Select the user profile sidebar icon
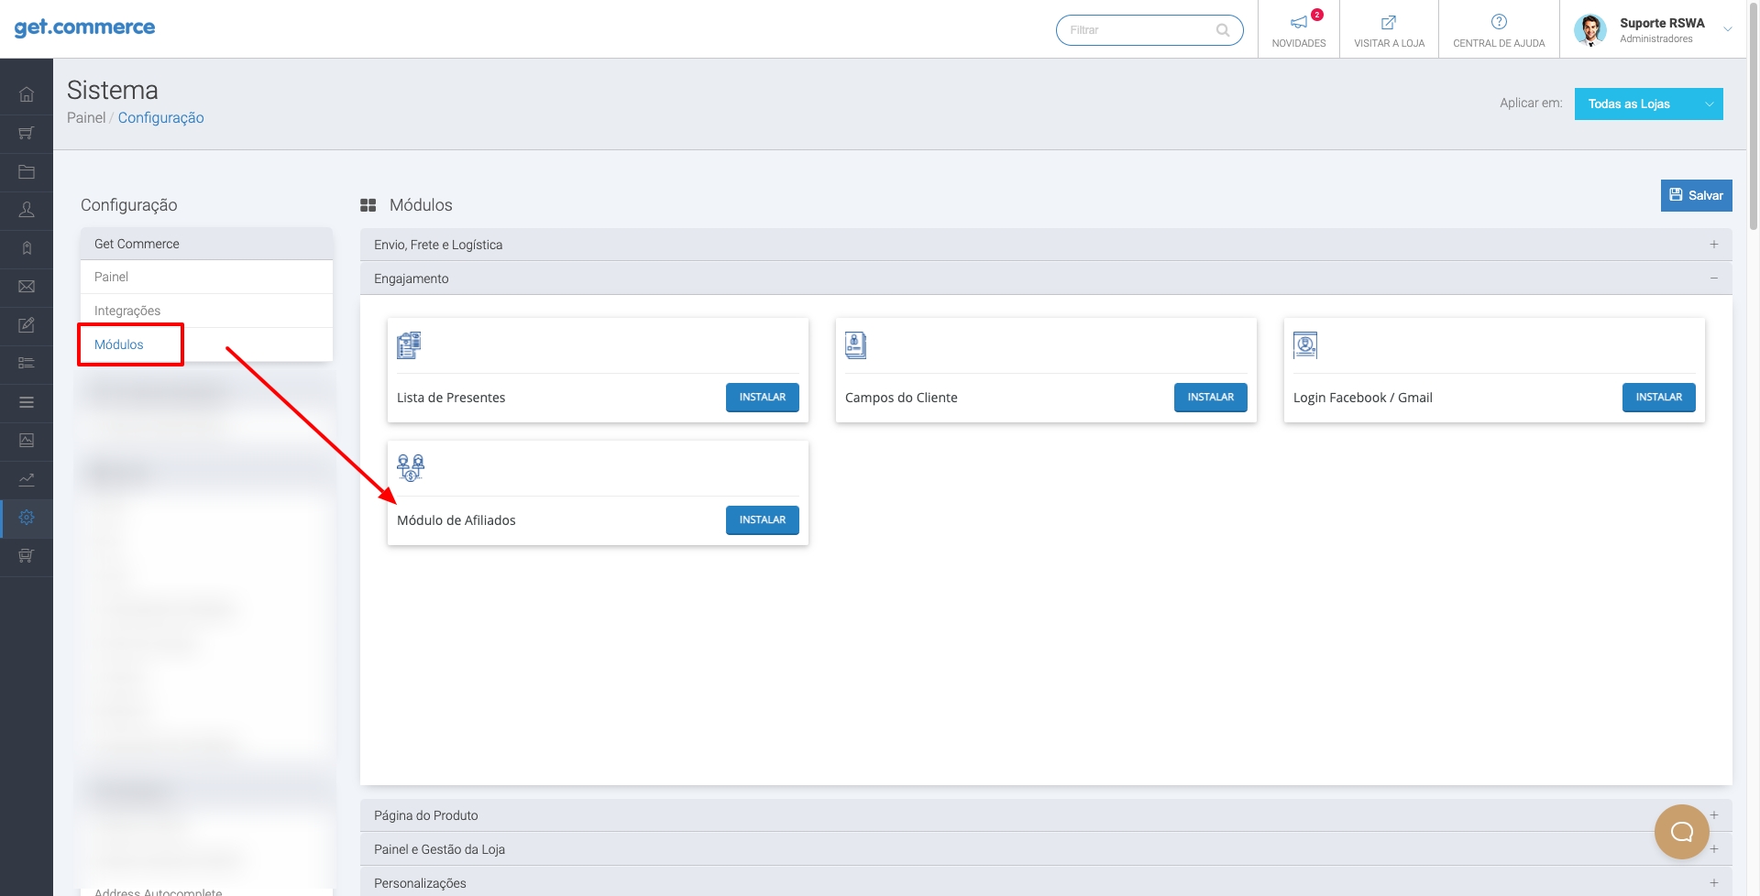Image resolution: width=1760 pixels, height=896 pixels. [x=27, y=210]
